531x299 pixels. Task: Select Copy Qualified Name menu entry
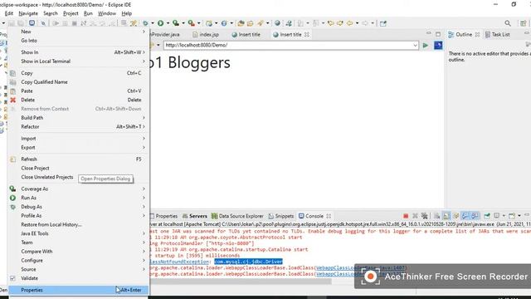(78, 82)
